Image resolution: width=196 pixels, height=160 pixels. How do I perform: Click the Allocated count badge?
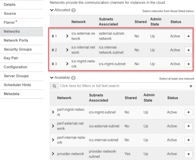point(73,10)
